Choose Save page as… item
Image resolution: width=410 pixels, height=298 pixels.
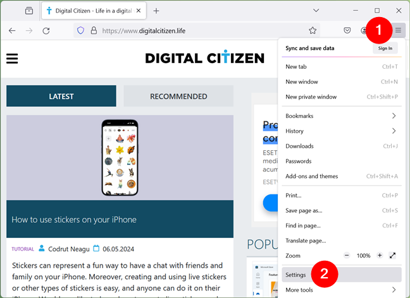(342, 211)
